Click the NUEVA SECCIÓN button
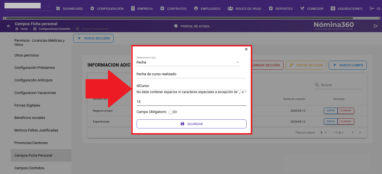The image size is (382, 174). point(93,38)
